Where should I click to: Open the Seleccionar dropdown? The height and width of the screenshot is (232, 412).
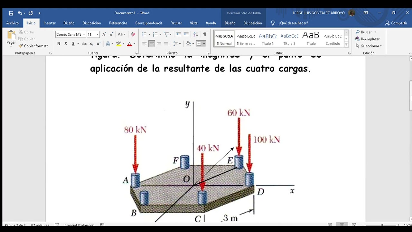[369, 46]
